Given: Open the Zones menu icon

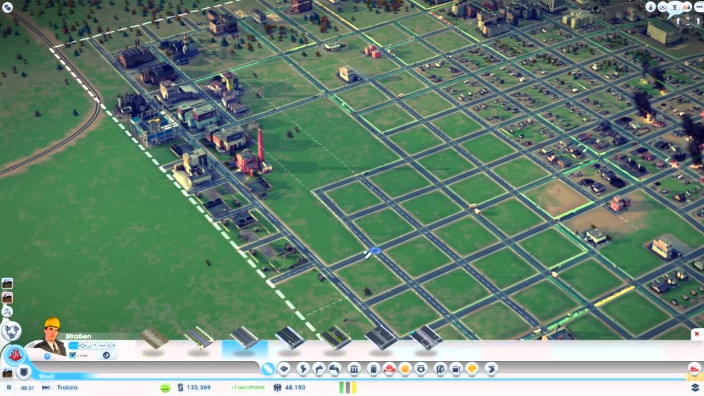Looking at the screenshot, I should [284, 369].
